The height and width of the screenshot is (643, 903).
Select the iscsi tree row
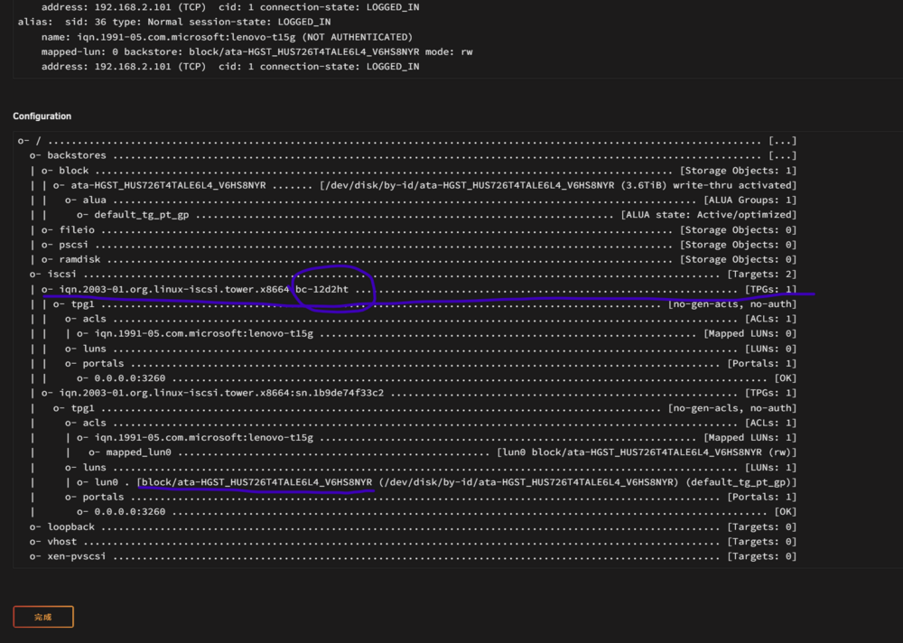click(413, 275)
